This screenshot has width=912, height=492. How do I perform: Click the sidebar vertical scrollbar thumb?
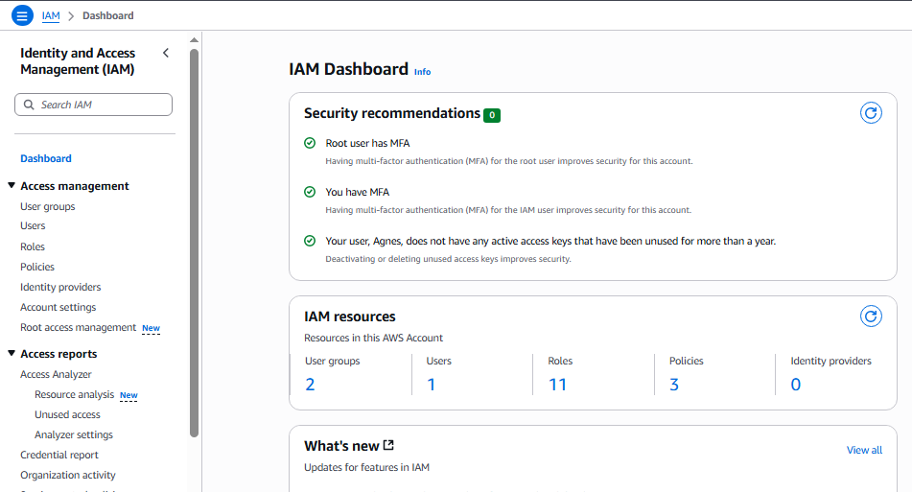pos(195,243)
